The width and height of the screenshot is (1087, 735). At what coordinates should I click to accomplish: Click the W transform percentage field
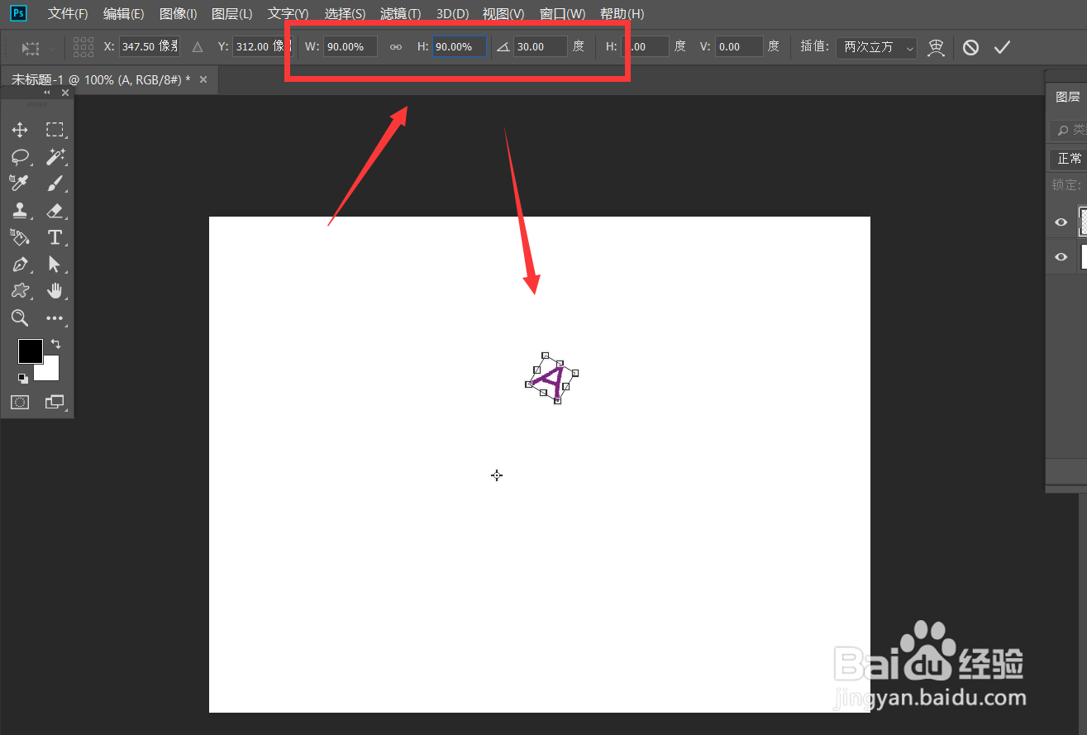(x=349, y=47)
